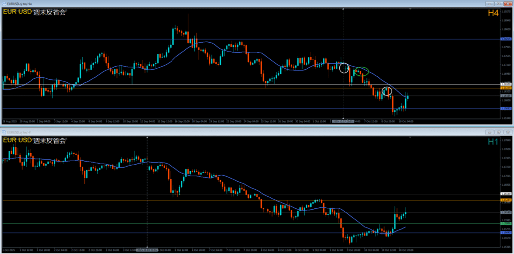
Task: Click the white 1.16590 price label on H4
Action: point(506,84)
